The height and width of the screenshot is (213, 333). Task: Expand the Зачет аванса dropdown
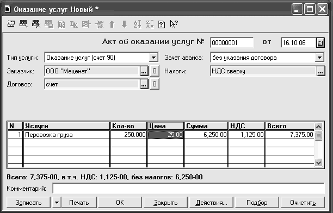(319, 58)
